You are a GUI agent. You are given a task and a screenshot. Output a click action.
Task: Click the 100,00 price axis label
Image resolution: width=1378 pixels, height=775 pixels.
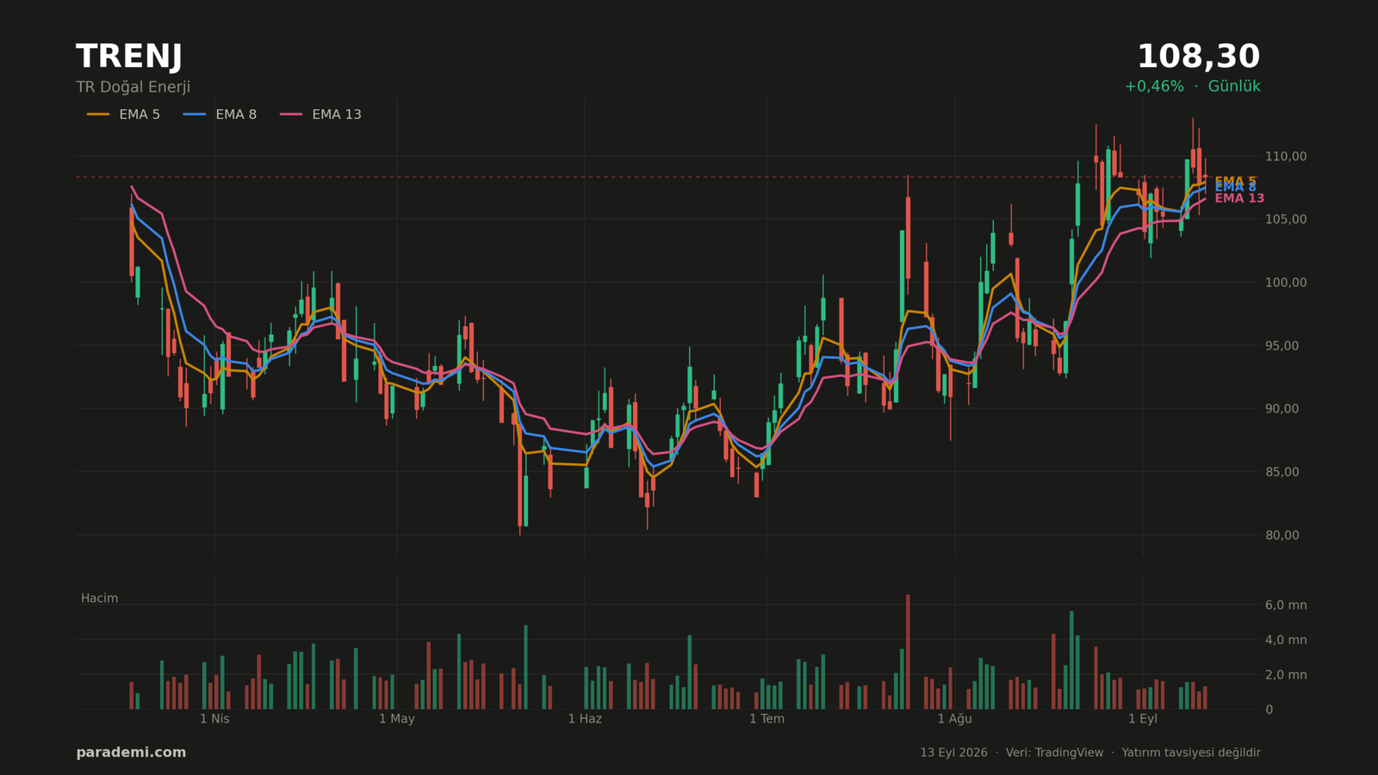(1286, 282)
